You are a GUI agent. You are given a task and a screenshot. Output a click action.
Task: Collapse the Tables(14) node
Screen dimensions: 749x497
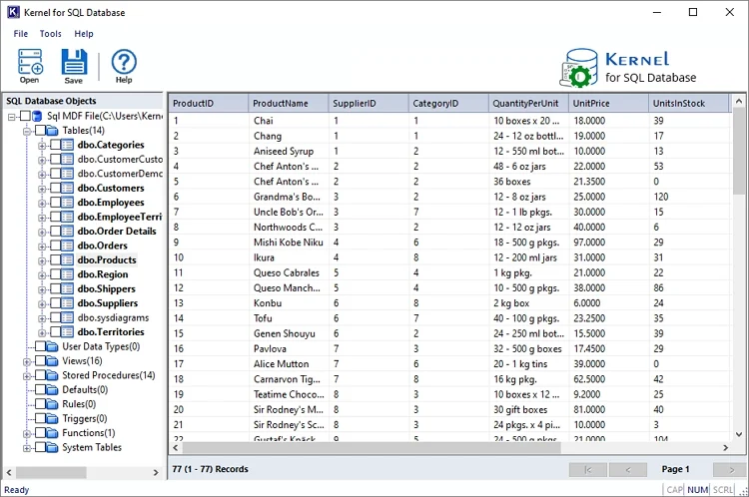point(27,132)
